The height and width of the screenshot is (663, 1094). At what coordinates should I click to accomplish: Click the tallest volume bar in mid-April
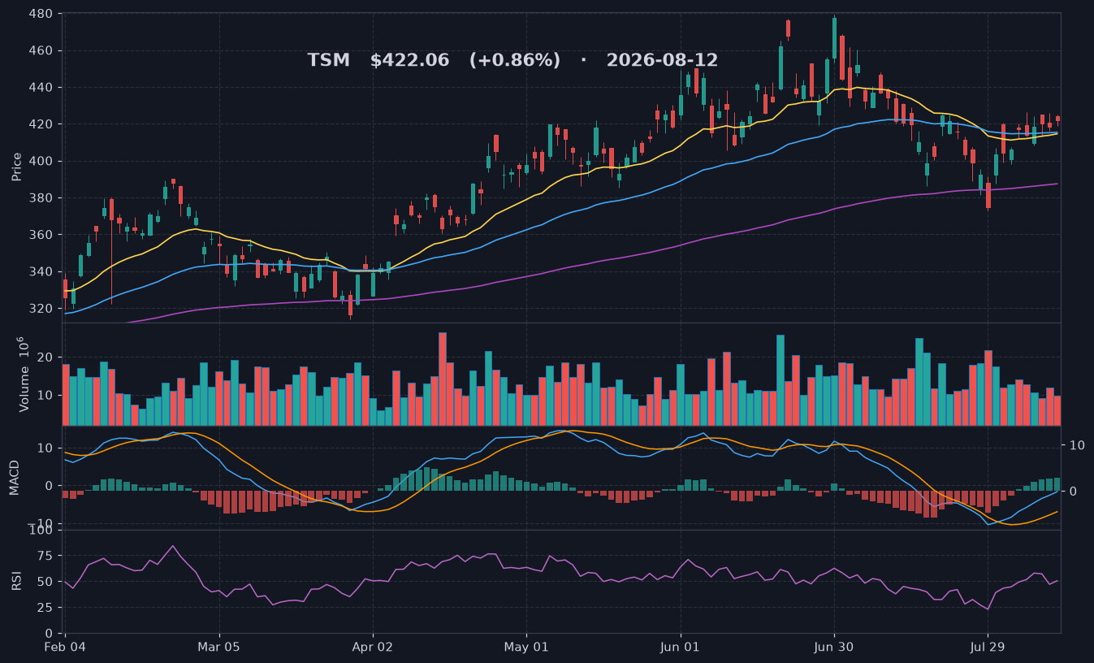click(443, 379)
